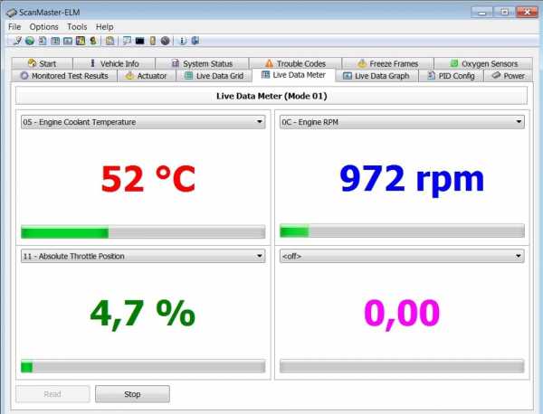The image size is (543, 414).
Task: Click the exit door icon ending the toolbar
Action: click(x=195, y=41)
